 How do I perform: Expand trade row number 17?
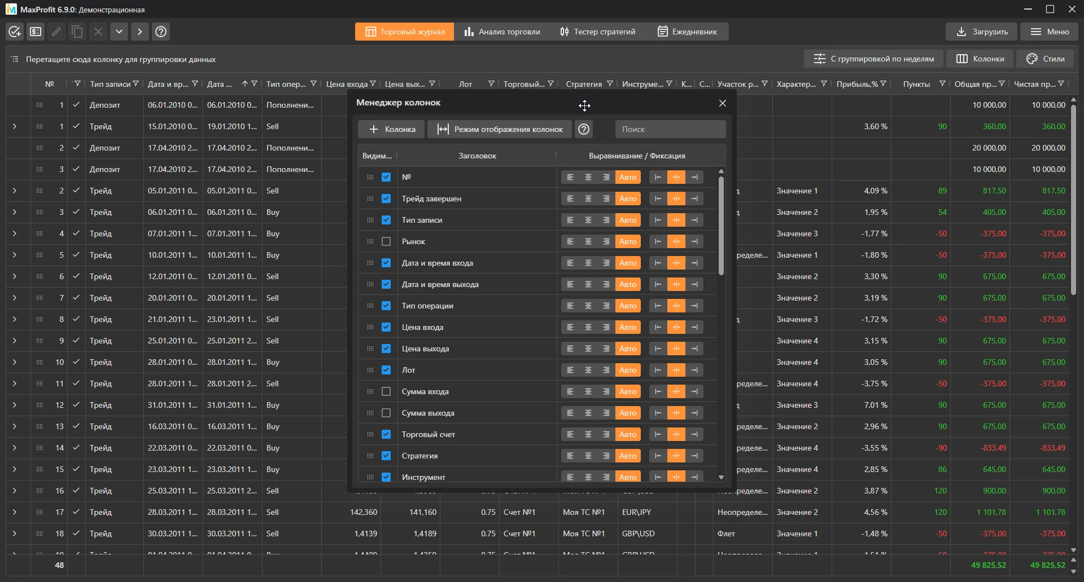click(14, 512)
